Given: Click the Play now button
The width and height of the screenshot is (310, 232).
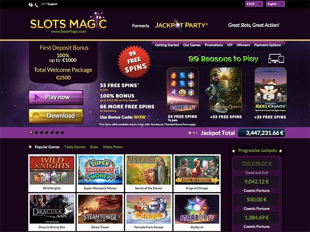Looking at the screenshot, I should pos(56,97).
